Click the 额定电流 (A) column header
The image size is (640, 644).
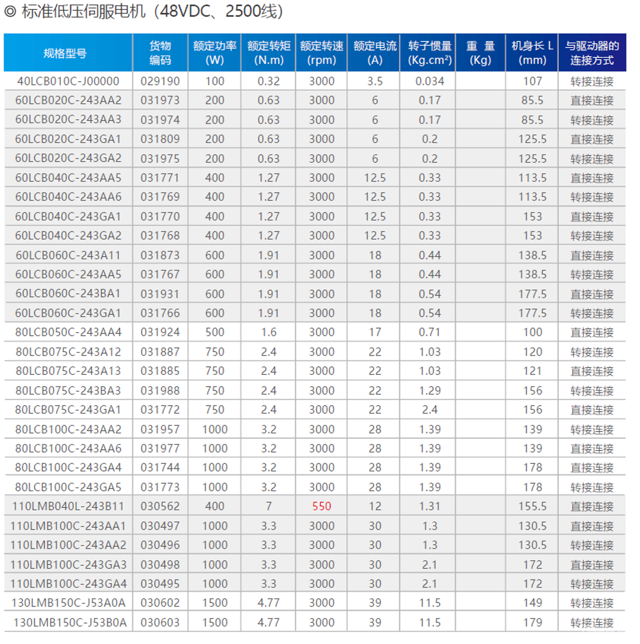pyautogui.click(x=375, y=53)
